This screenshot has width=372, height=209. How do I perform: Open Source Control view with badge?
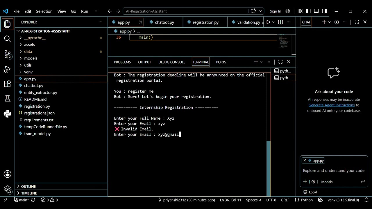[8, 54]
